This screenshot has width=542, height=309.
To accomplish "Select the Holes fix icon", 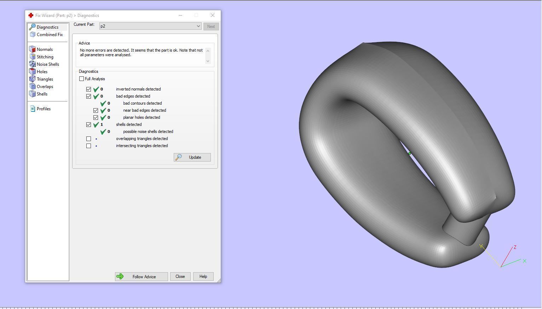I will 33,72.
